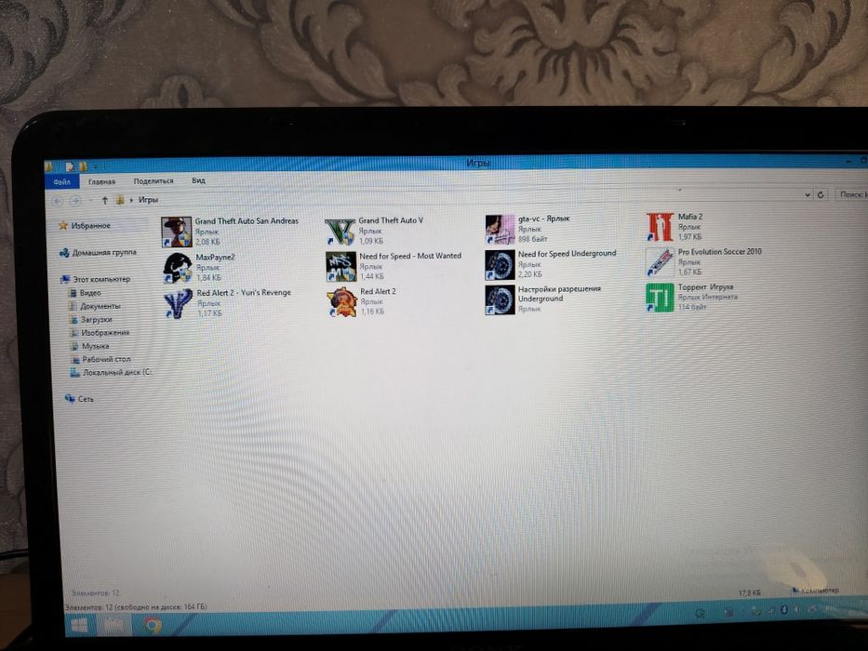The image size is (868, 651).
Task: Select the MaxPayne2 shortcut icon
Action: point(177,268)
